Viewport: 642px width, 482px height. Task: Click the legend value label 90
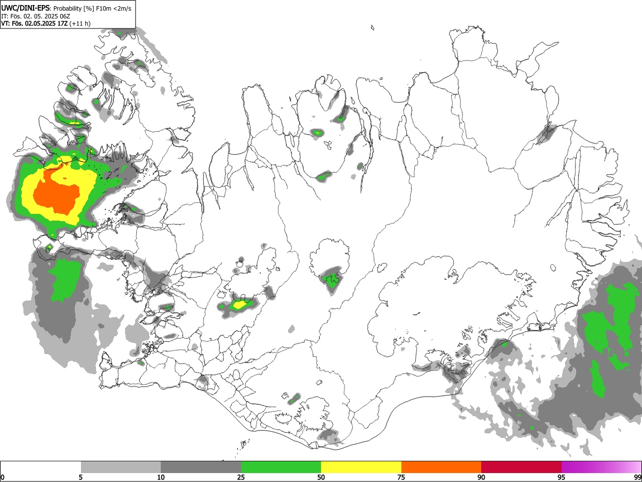pyautogui.click(x=481, y=478)
